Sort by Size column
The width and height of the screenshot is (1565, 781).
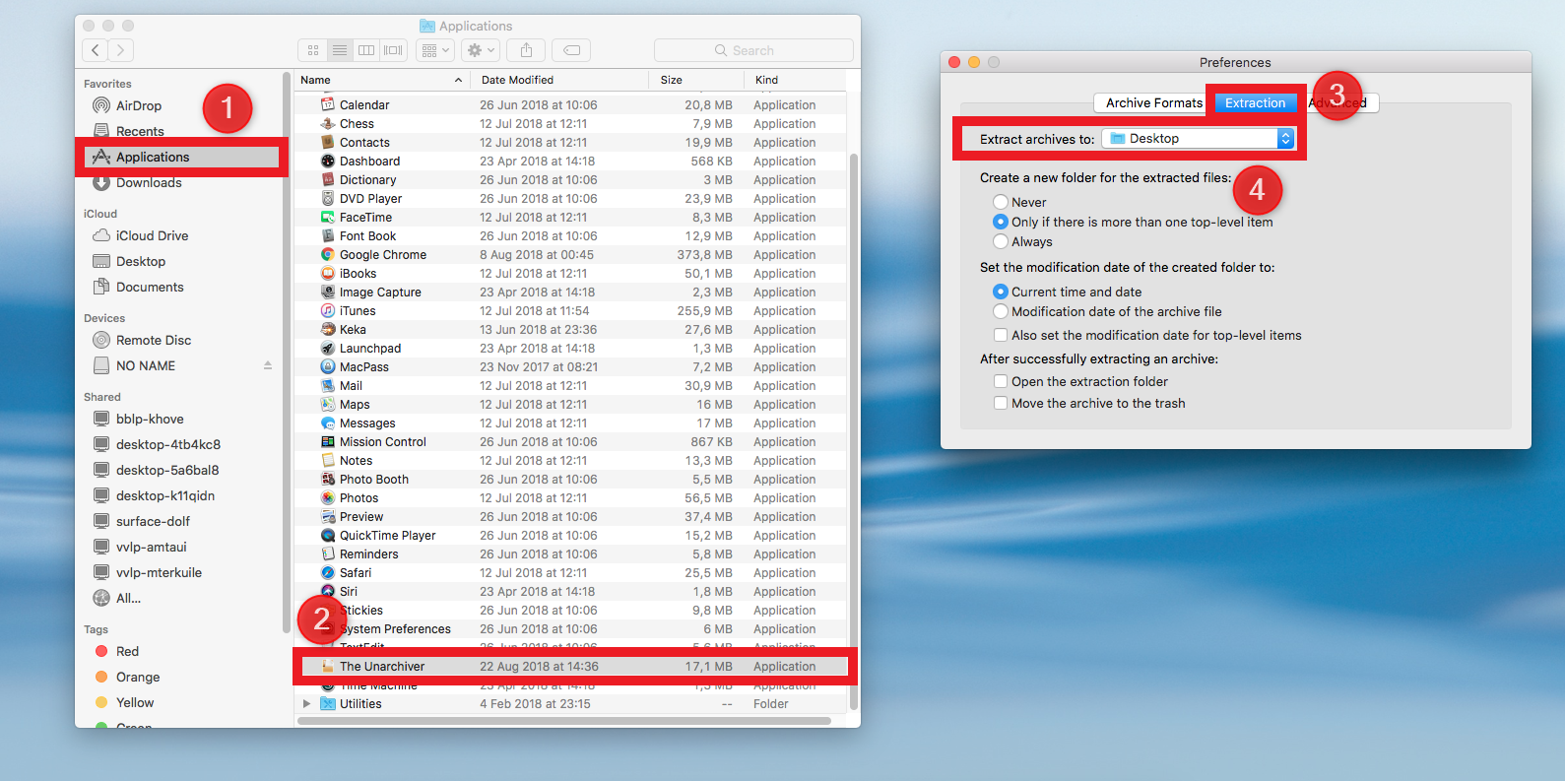click(696, 80)
